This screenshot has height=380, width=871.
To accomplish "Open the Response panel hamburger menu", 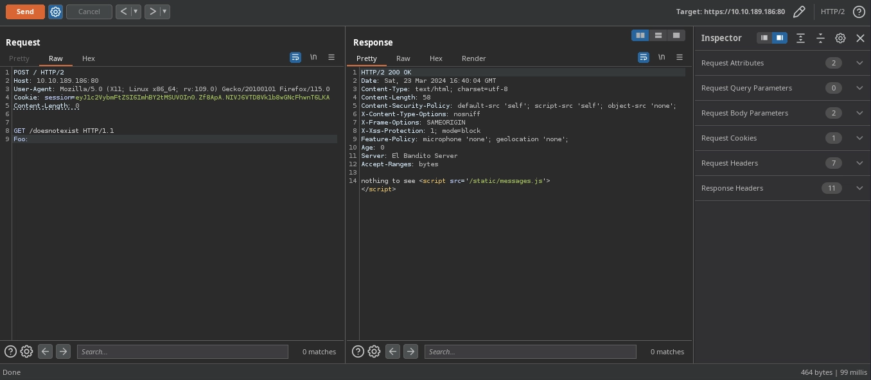I will [x=679, y=57].
